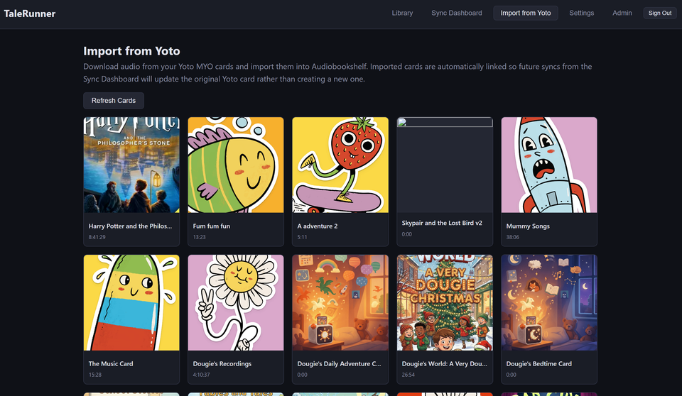Select the rocket artwork for Mummy Songs
The width and height of the screenshot is (682, 396).
click(x=549, y=165)
